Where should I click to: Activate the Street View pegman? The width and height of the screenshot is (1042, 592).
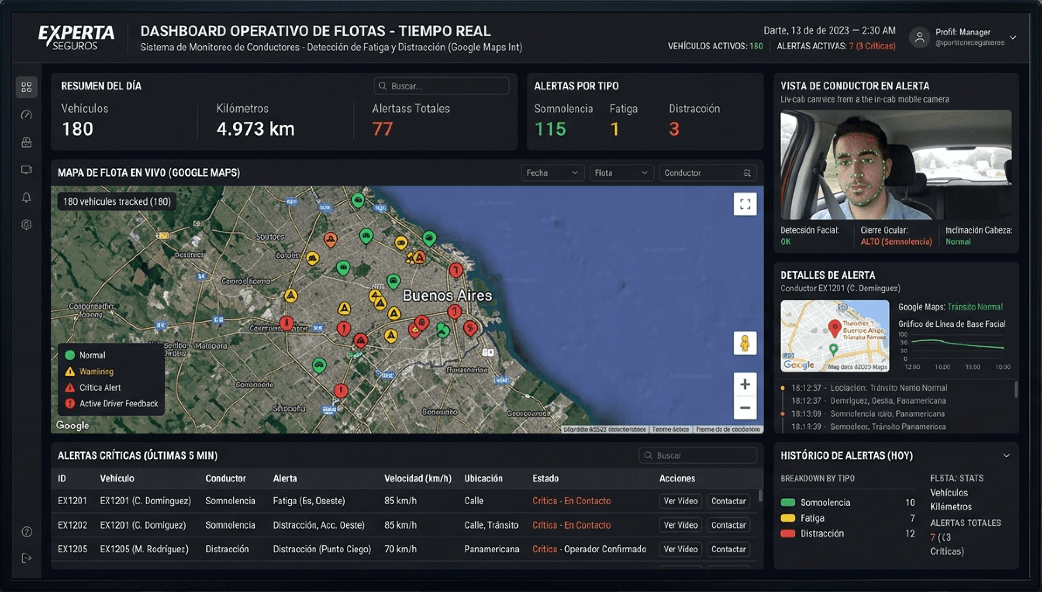[x=745, y=343]
